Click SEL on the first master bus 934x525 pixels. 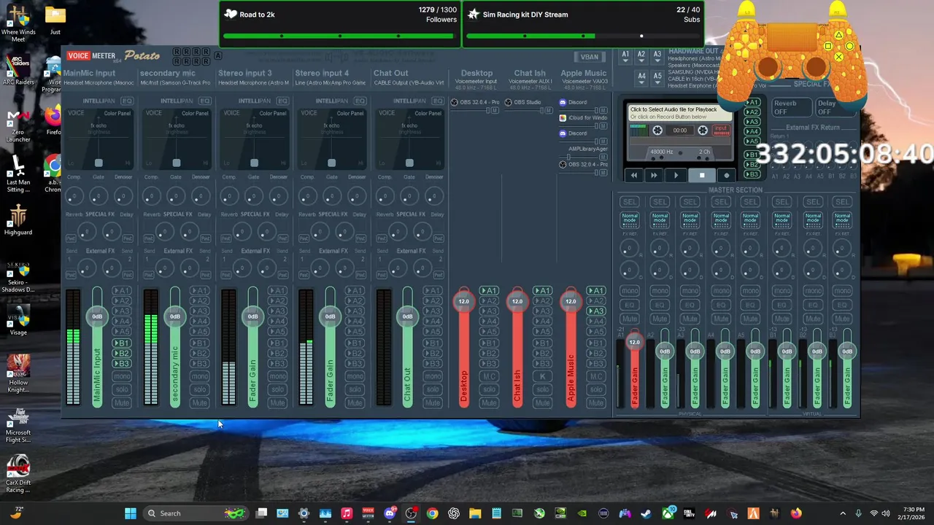[x=629, y=202]
